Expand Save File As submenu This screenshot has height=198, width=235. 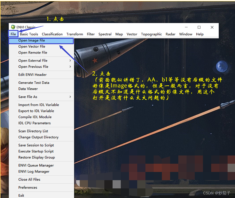pos(41,97)
